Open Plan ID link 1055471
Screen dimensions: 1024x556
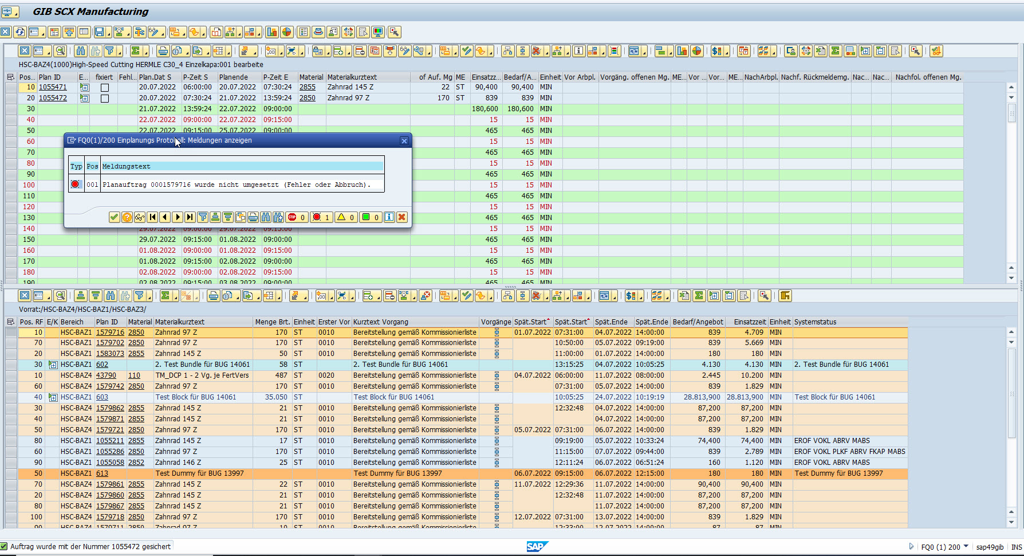coord(53,87)
